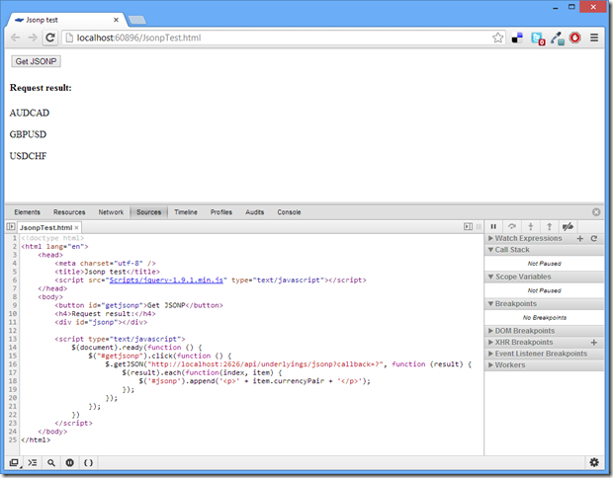Deactivate all breakpoints
Screen dimensions: 613x478
tap(568, 226)
